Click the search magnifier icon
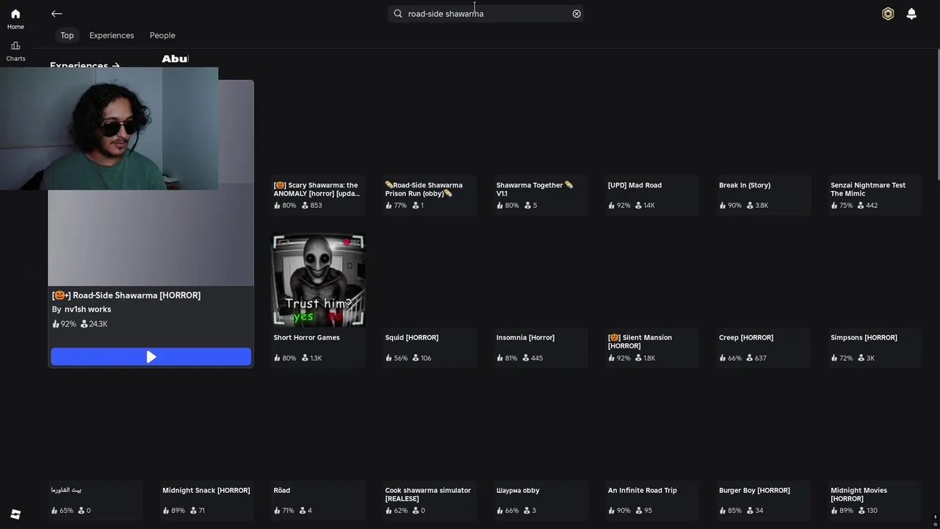 coord(398,13)
